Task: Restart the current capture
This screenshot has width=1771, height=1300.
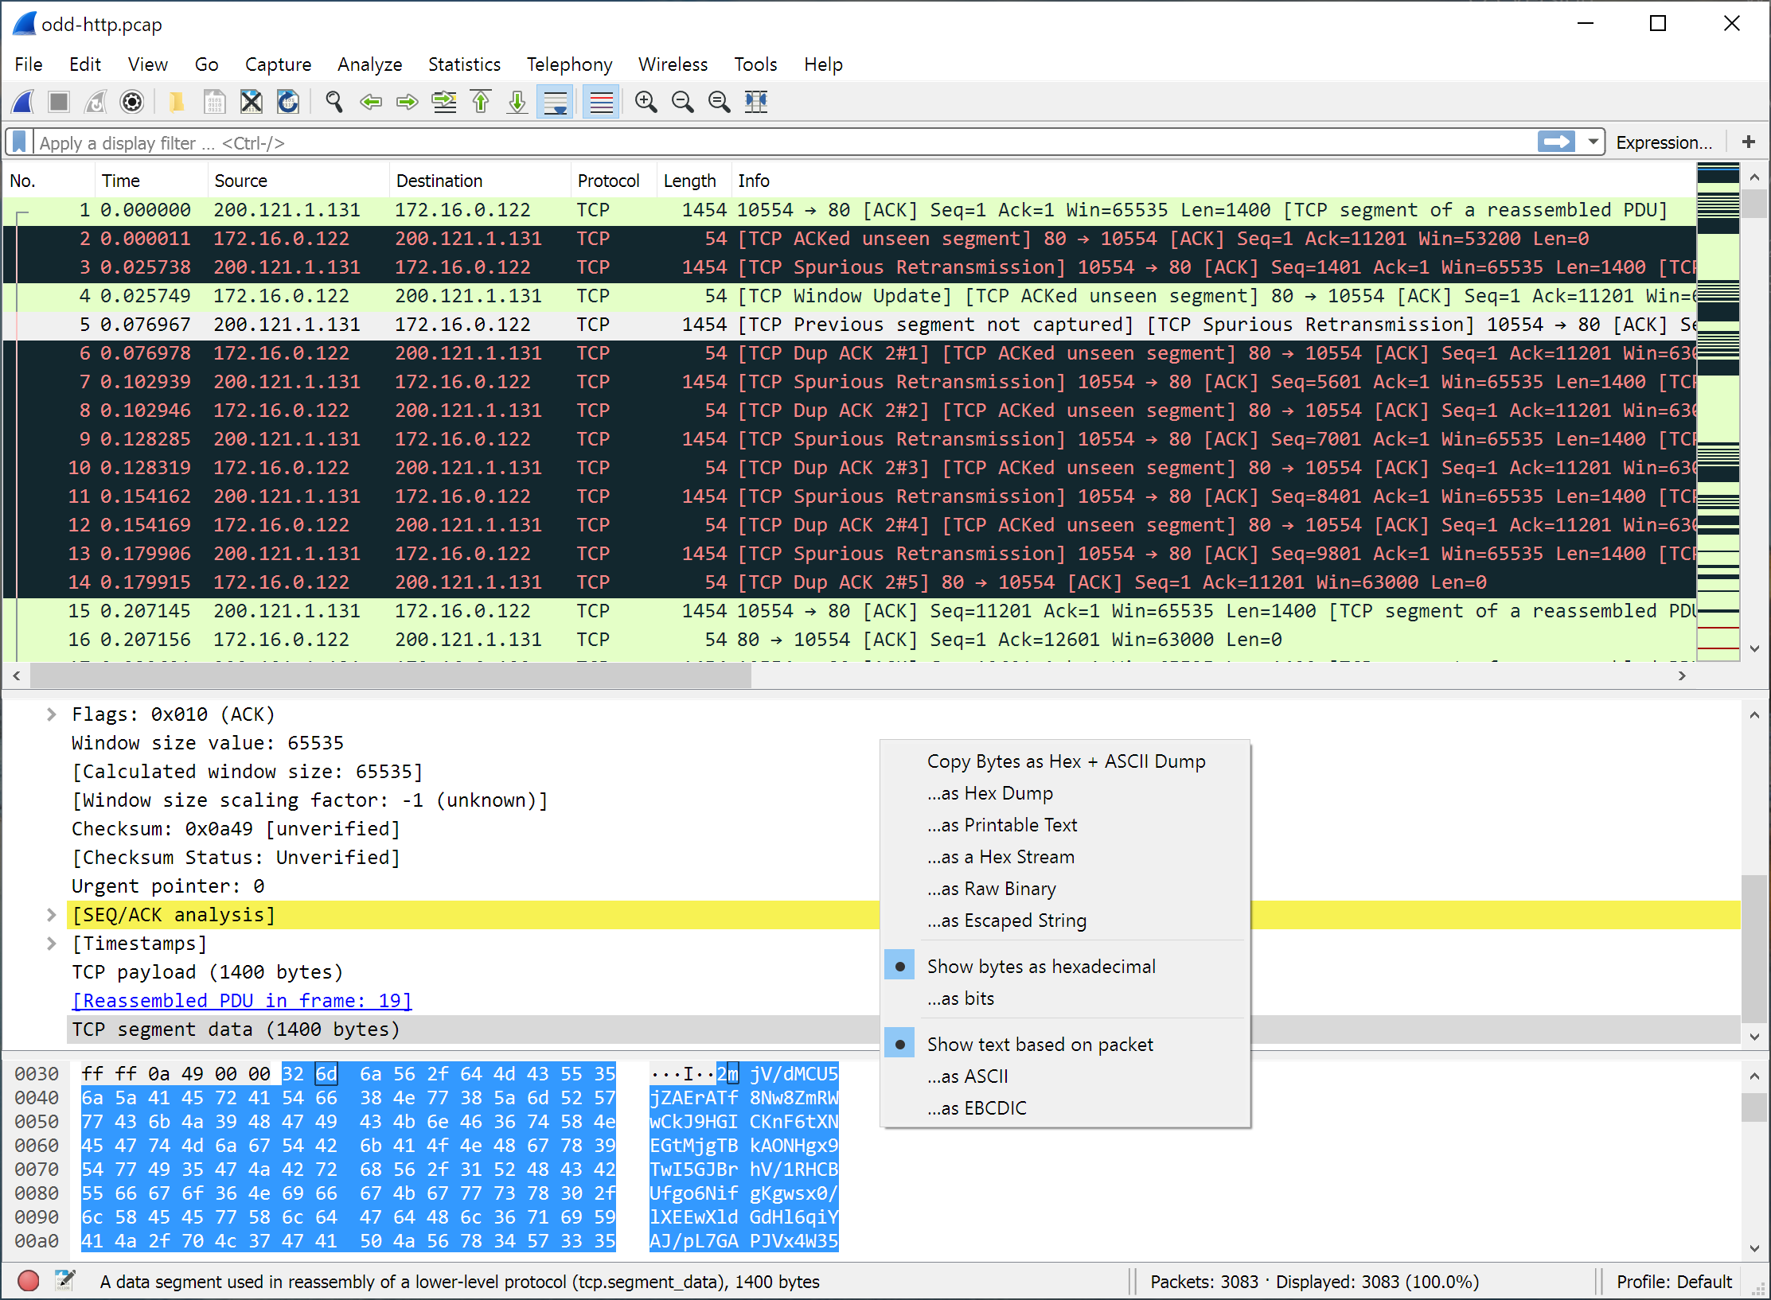Action: (95, 102)
